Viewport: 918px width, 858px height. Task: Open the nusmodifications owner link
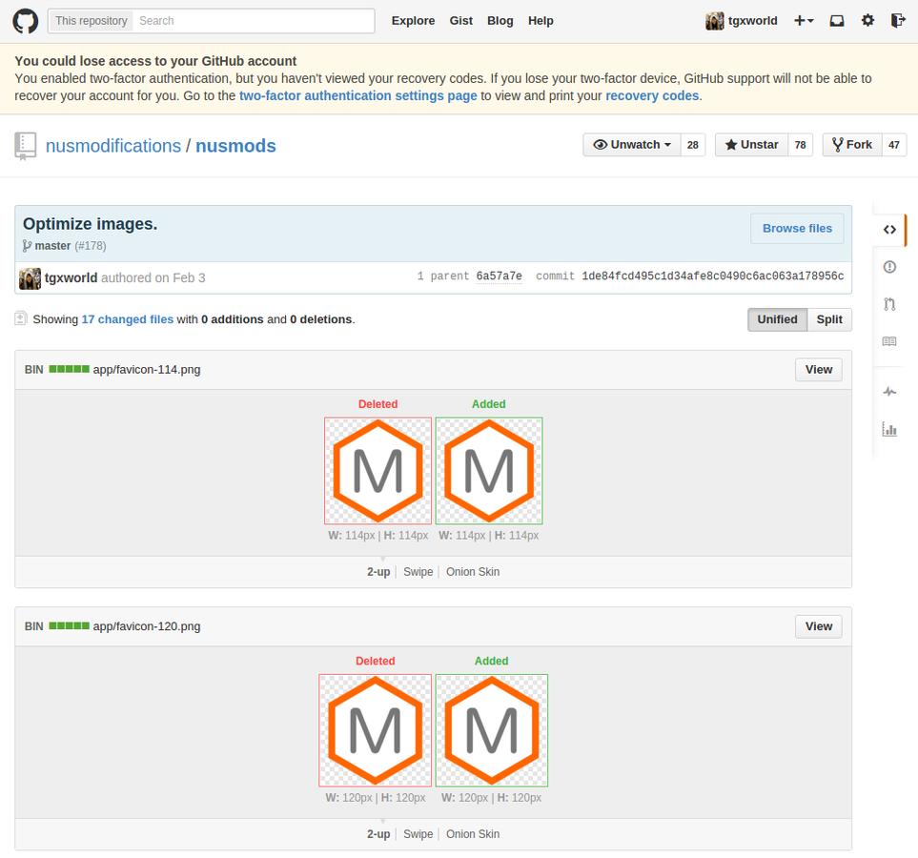click(113, 146)
